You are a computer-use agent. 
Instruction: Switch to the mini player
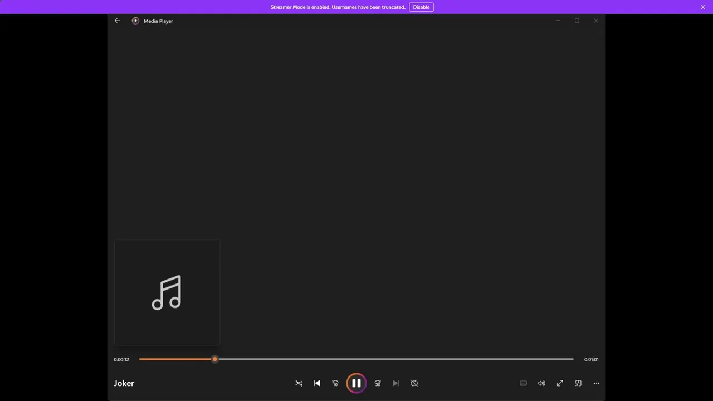click(578, 383)
